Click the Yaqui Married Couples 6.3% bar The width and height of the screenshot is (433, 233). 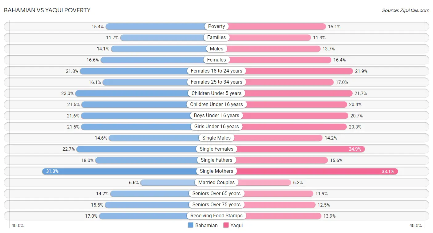point(254,183)
